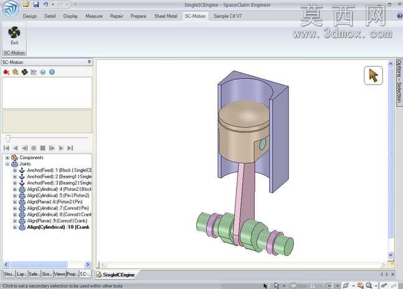Select Align(Planar) :9 (Conrod | Crank) row
This screenshot has height=289, width=403.
(x=57, y=221)
